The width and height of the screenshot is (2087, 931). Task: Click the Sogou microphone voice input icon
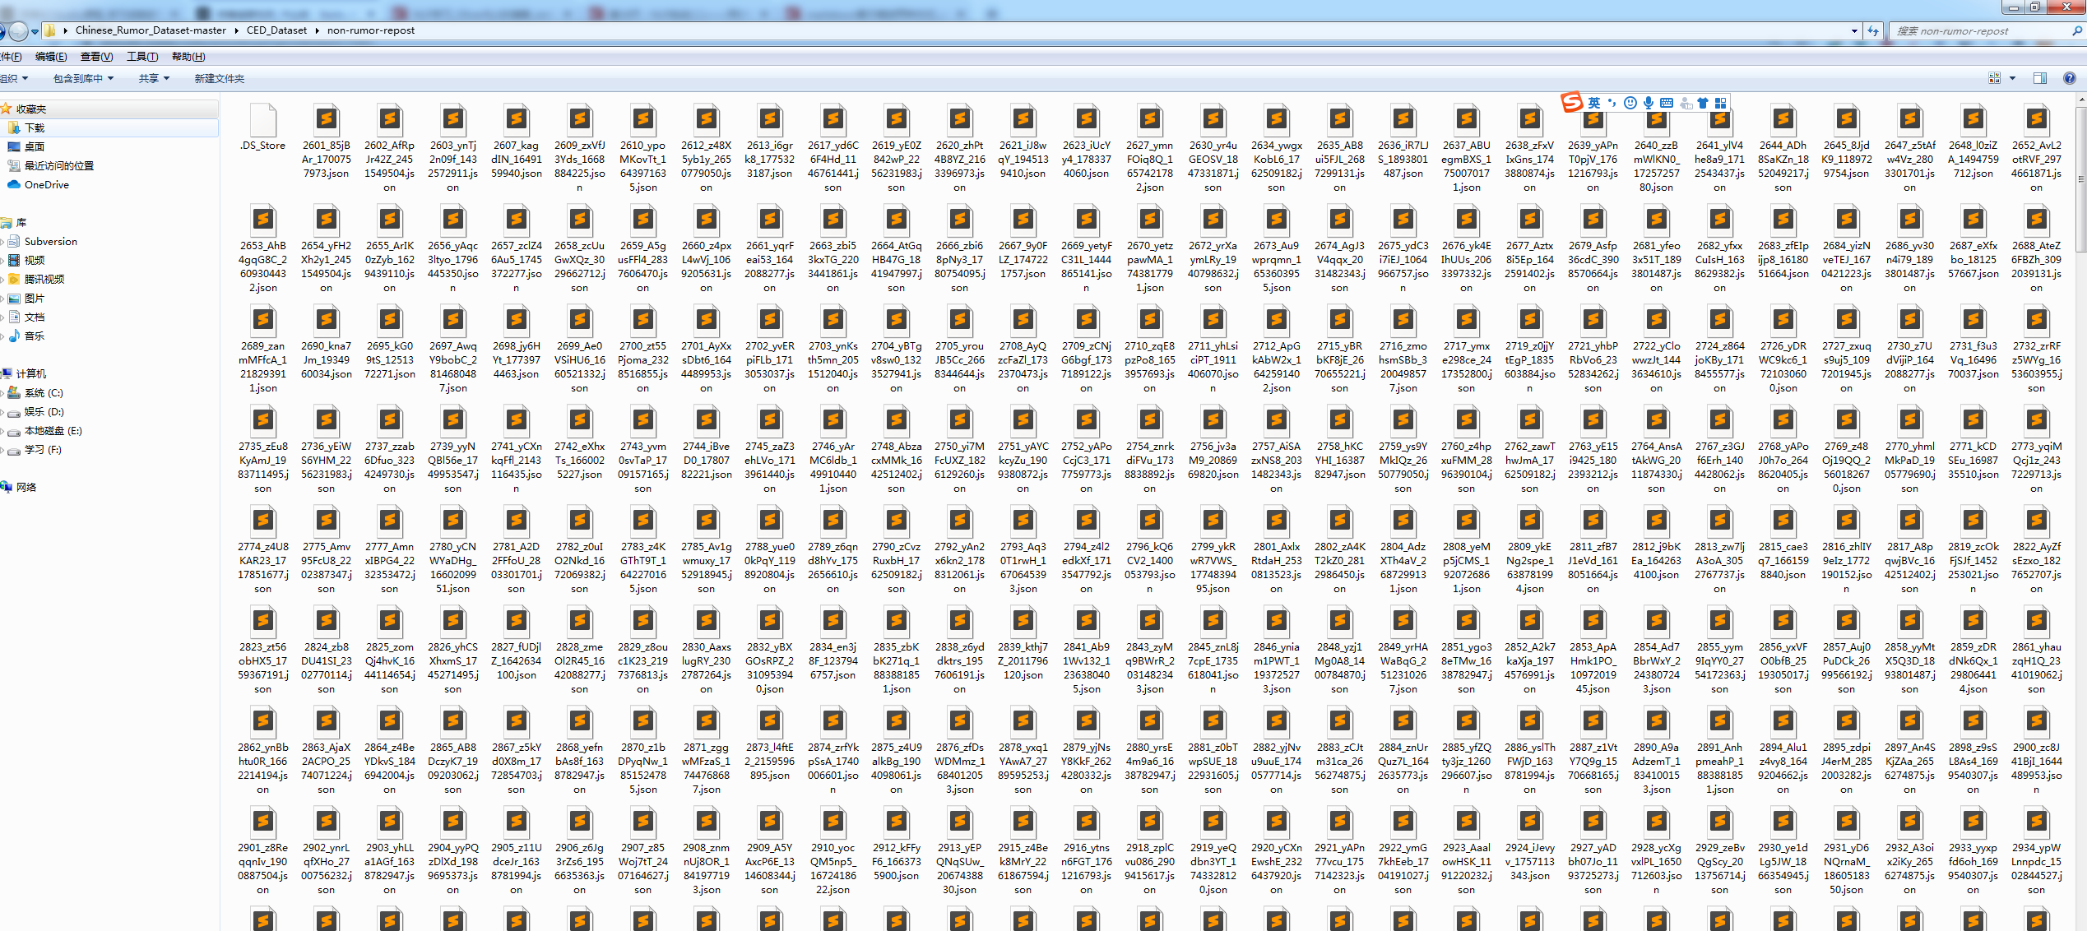click(1649, 103)
